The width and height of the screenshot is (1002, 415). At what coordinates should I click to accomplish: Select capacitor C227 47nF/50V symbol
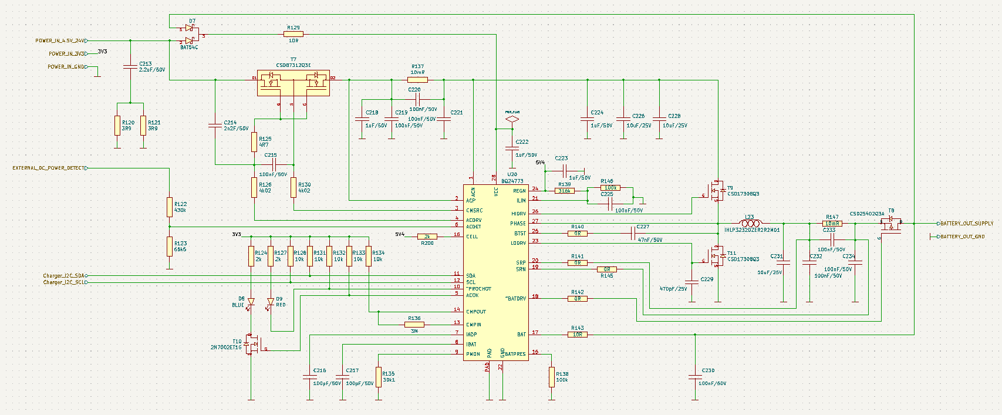633,233
